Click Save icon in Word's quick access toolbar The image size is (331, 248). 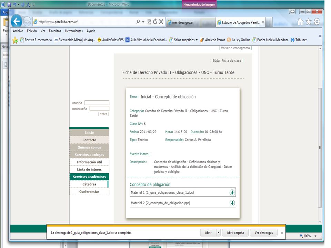(9, 4)
